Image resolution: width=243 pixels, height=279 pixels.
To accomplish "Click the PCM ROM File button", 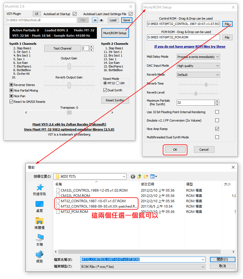I will (x=227, y=38).
